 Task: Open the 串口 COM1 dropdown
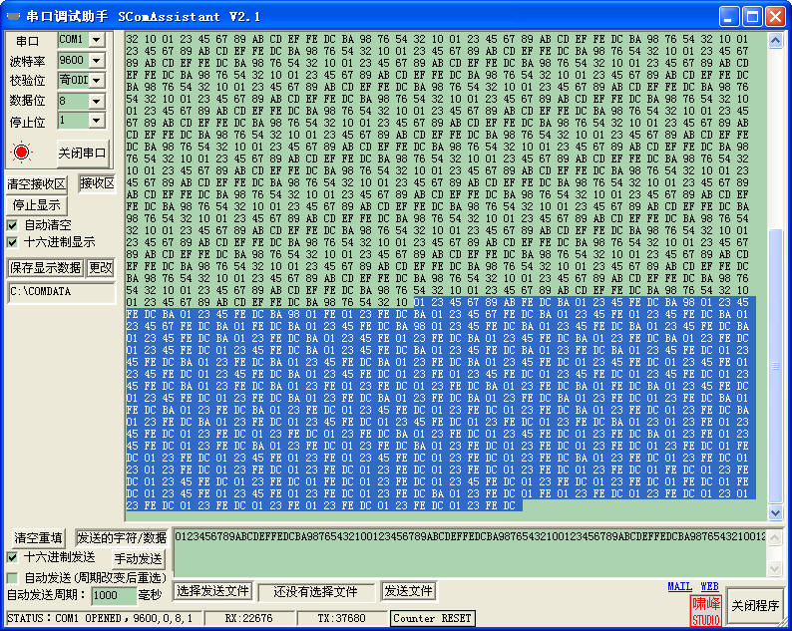(97, 39)
